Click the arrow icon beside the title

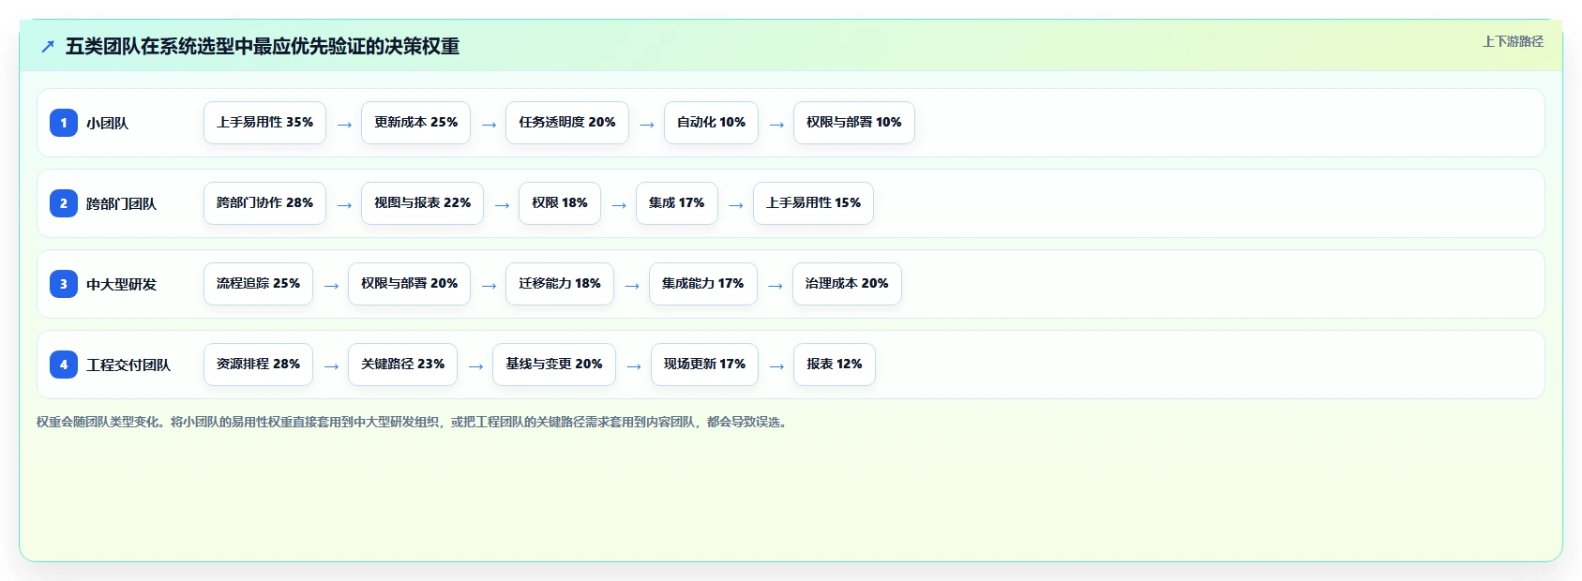click(48, 46)
